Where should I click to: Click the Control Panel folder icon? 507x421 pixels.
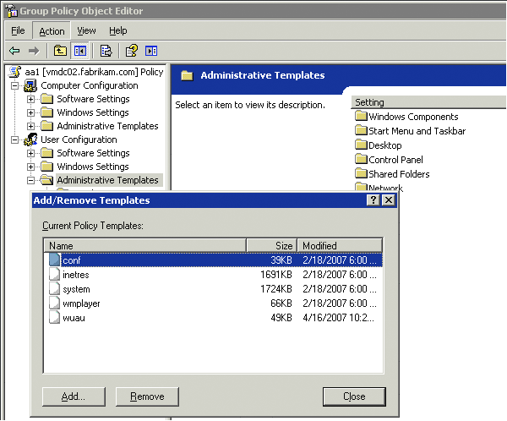tap(361, 159)
